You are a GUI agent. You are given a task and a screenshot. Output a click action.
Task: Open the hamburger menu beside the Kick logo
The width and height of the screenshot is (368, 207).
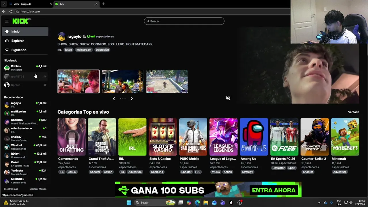[x=7, y=21]
